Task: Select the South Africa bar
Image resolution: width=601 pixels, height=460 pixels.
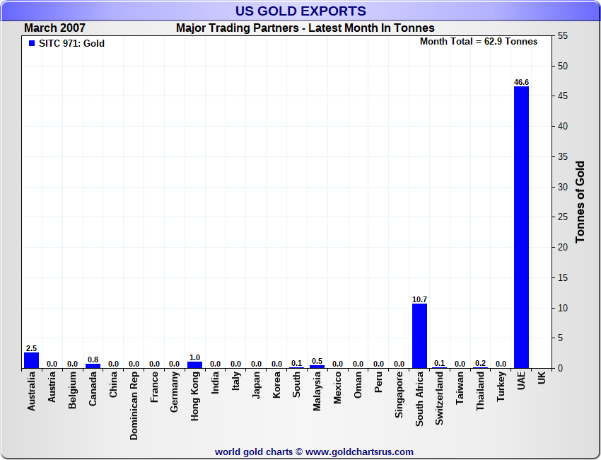Action: tap(419, 335)
